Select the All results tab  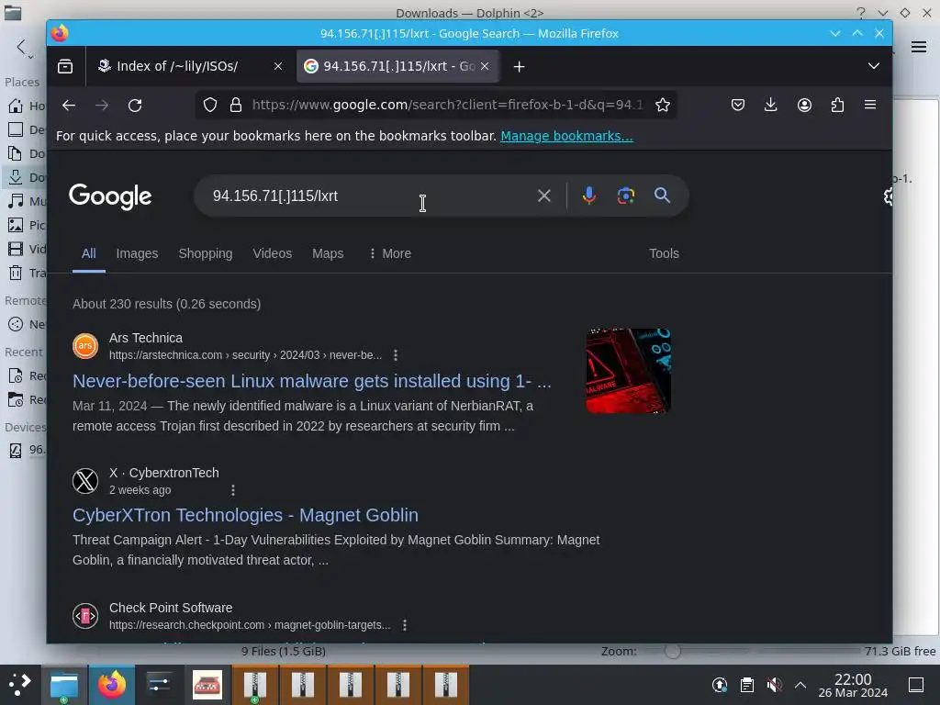coord(89,253)
